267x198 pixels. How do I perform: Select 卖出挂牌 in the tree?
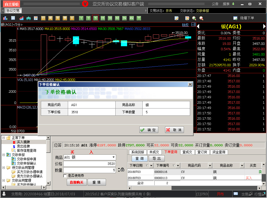point(23,146)
